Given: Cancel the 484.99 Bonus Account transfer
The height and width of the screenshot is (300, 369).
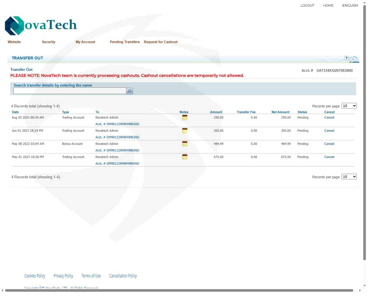Looking at the screenshot, I should point(329,144).
